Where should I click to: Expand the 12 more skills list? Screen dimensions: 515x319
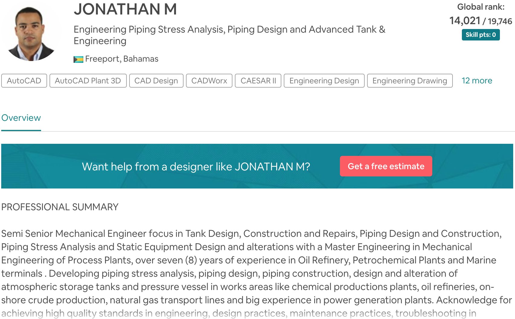click(x=477, y=81)
